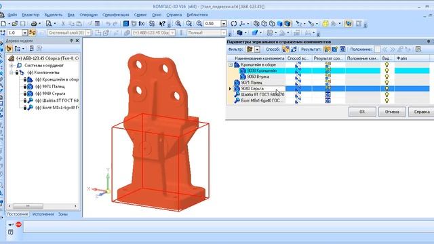
Task: Click the Файл column header
Action: 412,58
